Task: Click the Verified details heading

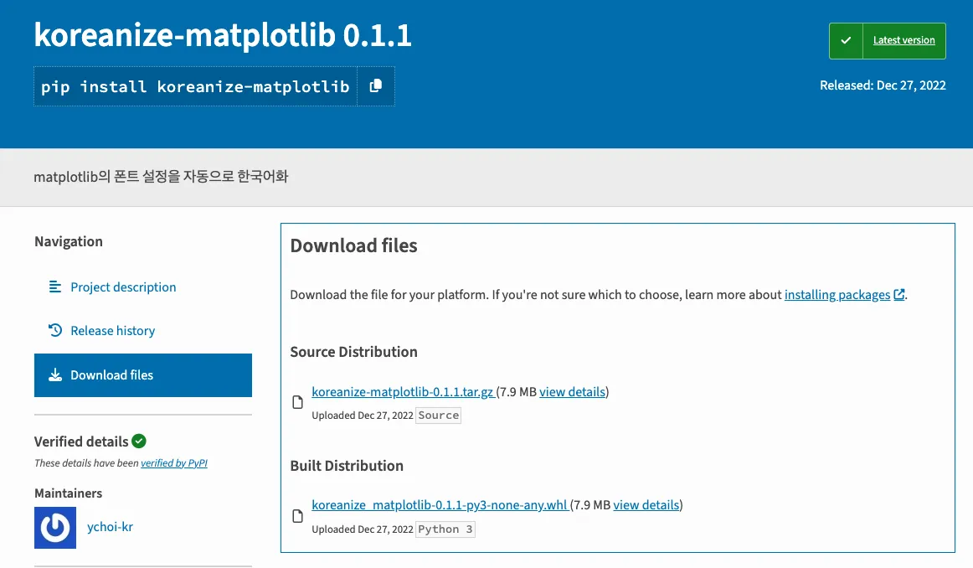Action: click(81, 441)
